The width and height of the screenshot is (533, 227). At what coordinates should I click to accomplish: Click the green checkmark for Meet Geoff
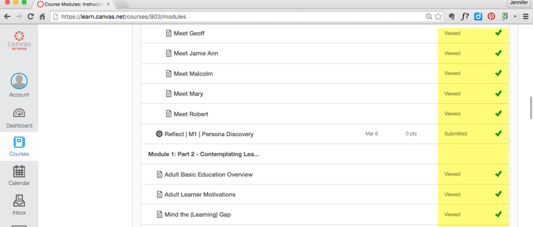498,33
